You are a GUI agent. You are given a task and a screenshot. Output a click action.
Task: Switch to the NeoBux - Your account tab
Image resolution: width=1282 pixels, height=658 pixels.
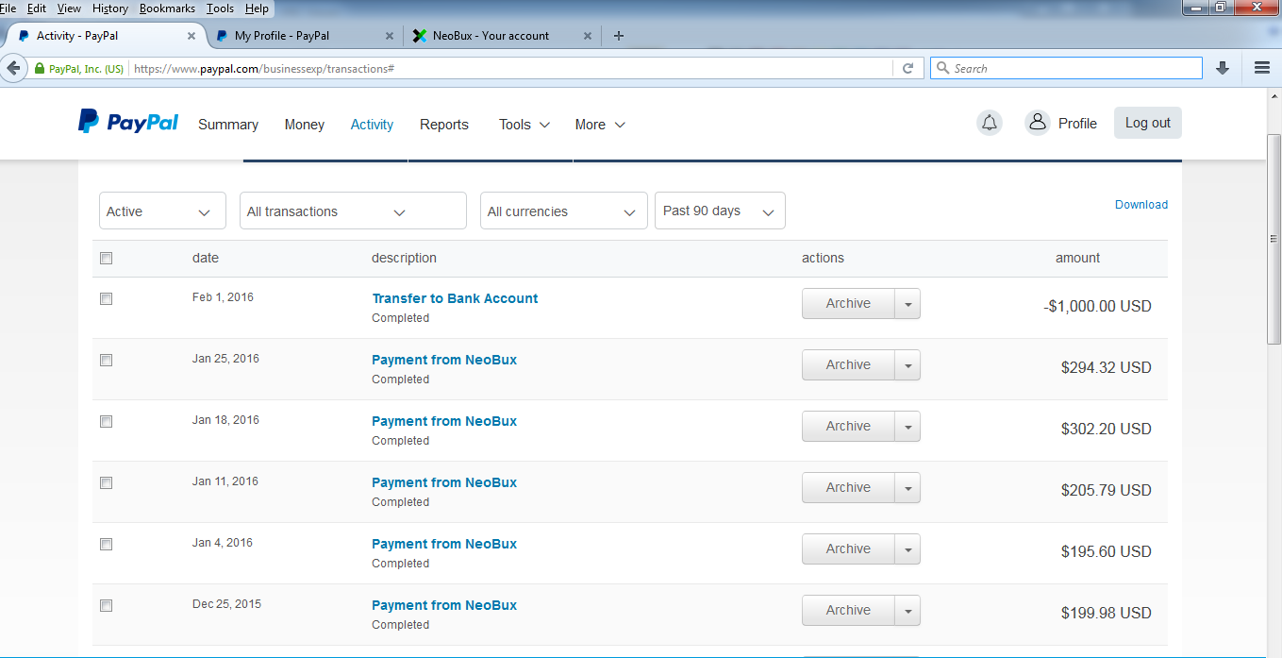(x=491, y=36)
